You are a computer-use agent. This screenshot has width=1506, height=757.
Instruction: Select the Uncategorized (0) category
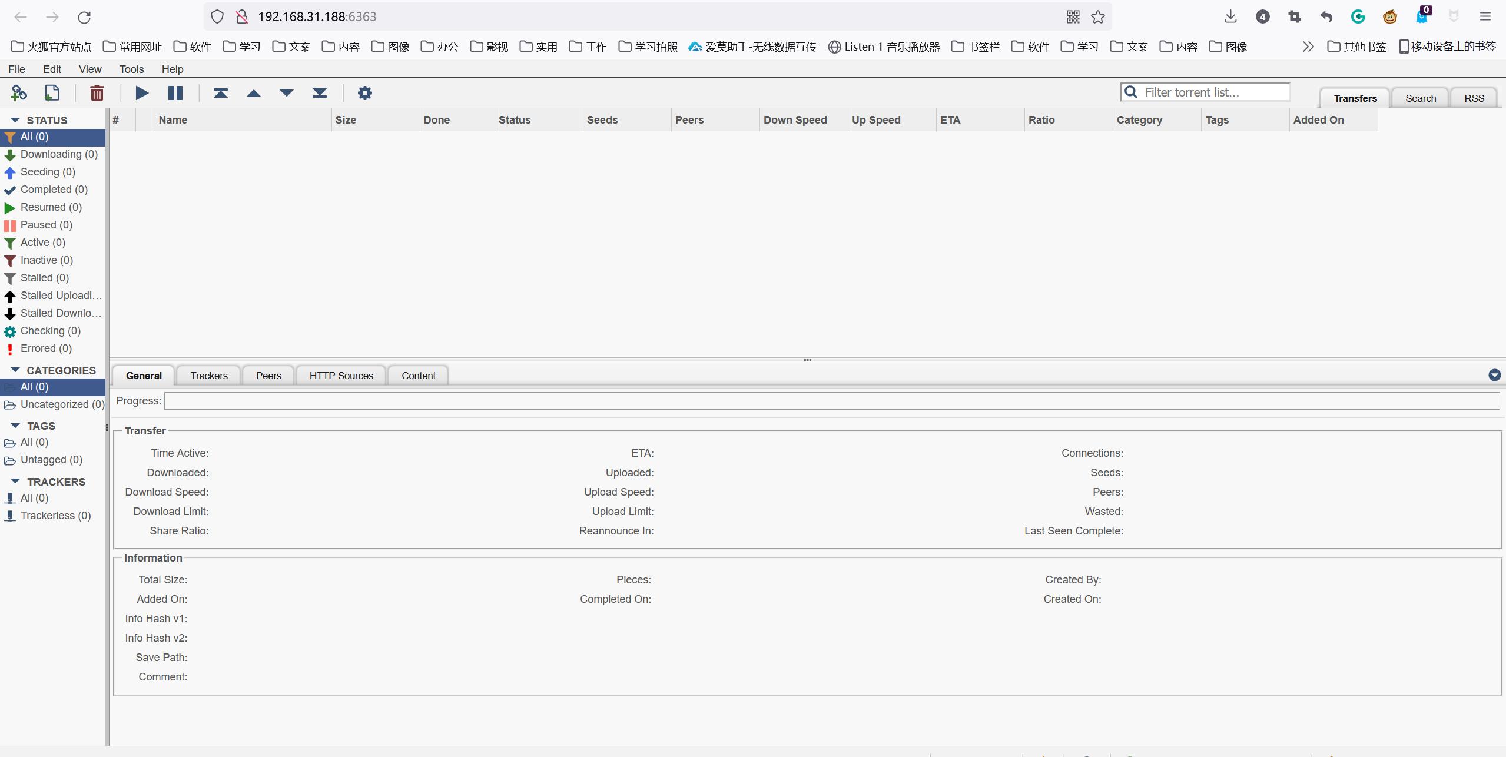tap(62, 404)
